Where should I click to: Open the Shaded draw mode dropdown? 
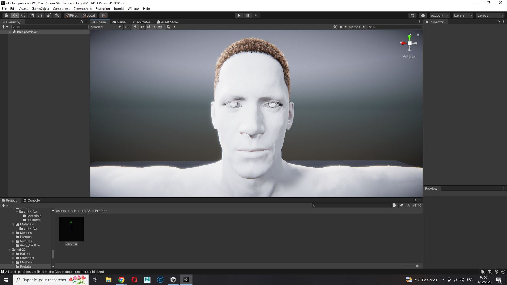(106, 27)
